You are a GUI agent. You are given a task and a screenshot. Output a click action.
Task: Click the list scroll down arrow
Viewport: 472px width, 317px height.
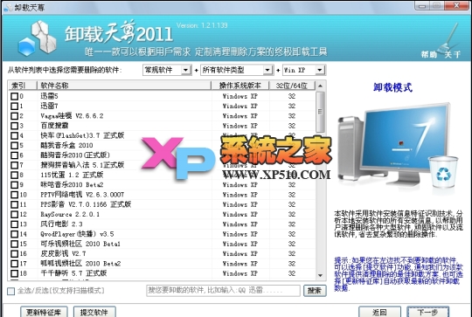click(320, 275)
